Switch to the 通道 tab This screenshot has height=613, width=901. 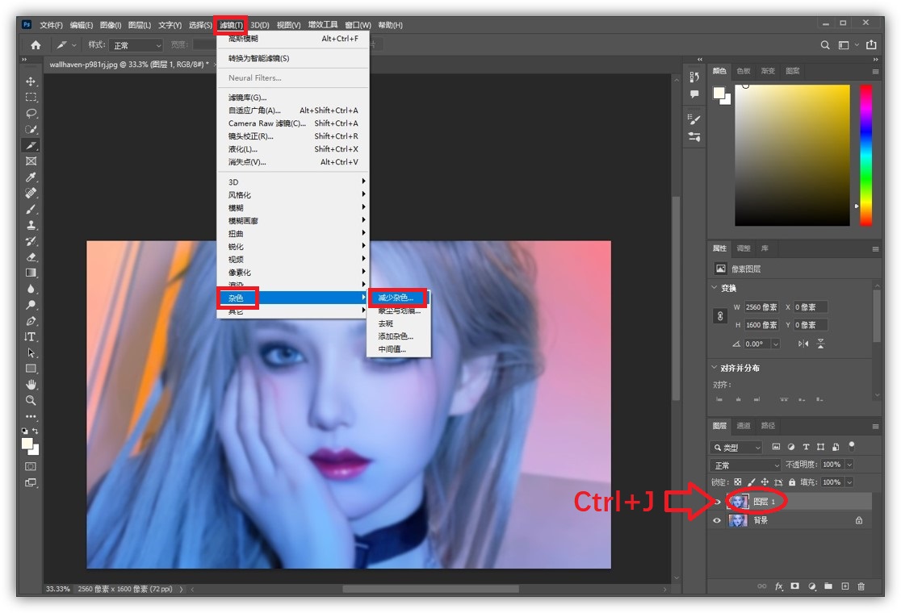point(744,426)
